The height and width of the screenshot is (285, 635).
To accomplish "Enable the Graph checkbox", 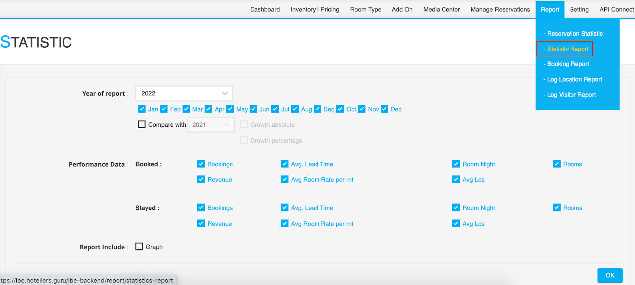I will pyautogui.click(x=139, y=247).
